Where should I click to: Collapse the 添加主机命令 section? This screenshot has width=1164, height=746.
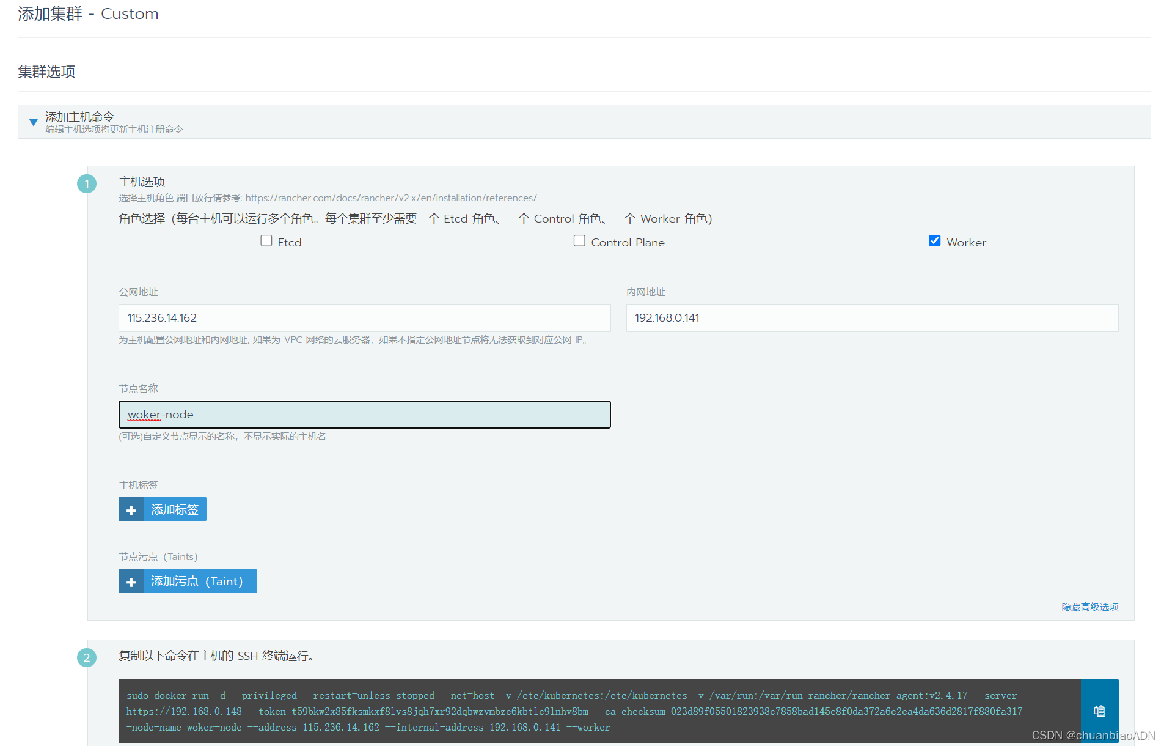[34, 122]
